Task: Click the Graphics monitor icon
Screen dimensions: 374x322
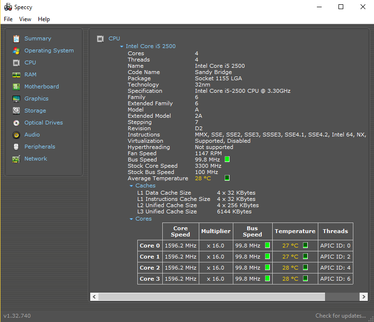Action: pyautogui.click(x=16, y=99)
